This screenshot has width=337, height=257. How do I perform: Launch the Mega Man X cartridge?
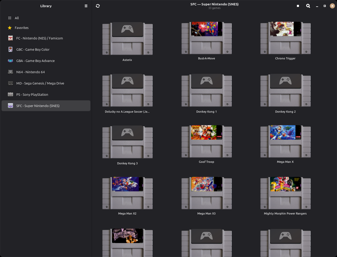tap(285, 141)
